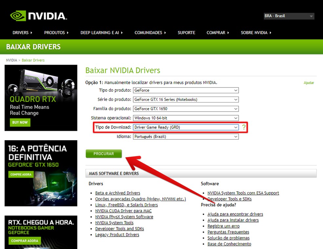Click COMPRAR AGORA on RTX notebooks ad

point(25,241)
